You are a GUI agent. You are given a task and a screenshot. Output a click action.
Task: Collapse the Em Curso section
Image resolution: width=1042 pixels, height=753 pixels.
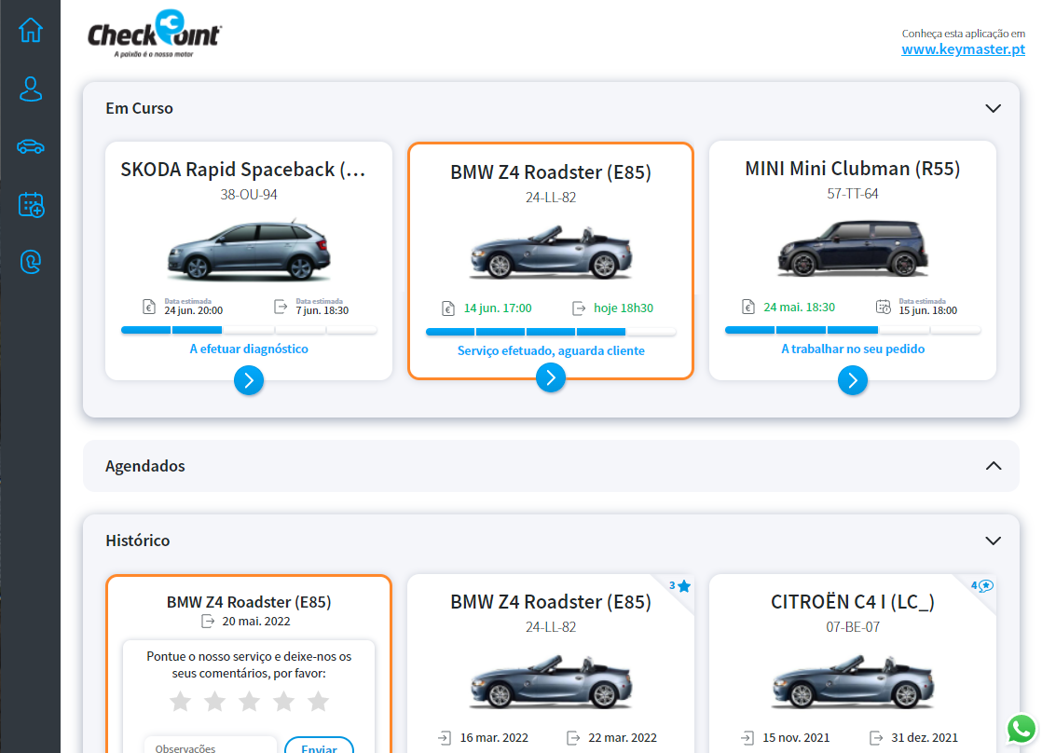coord(993,108)
